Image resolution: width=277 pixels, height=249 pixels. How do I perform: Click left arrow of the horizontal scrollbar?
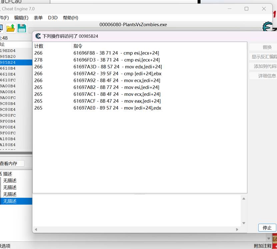pyautogui.click(x=36, y=230)
